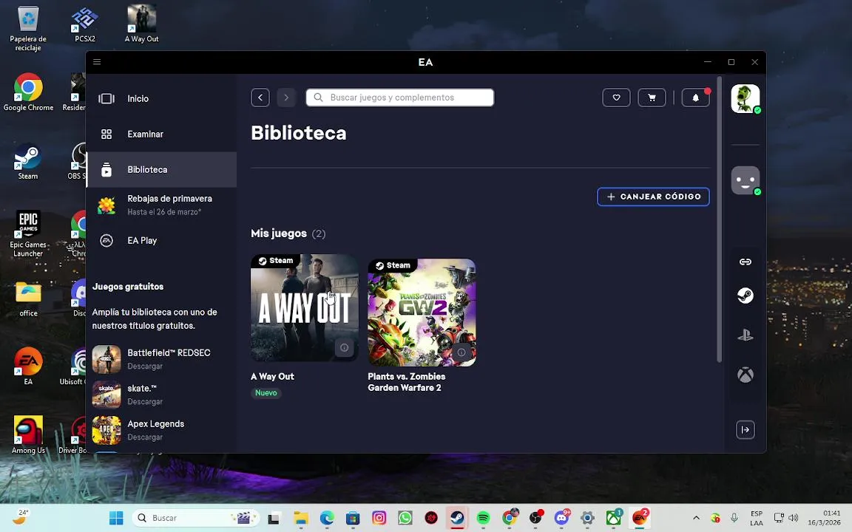Click Plants vs. Zombies Garden Warfare 2 title
Screen dimensions: 852x532
[407, 382]
